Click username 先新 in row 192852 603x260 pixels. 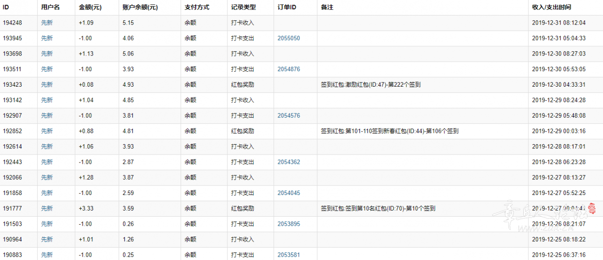click(x=47, y=131)
